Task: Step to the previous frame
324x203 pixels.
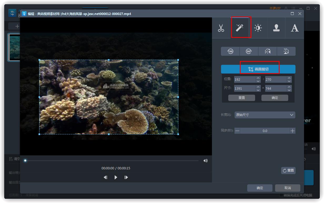Action: point(105,177)
